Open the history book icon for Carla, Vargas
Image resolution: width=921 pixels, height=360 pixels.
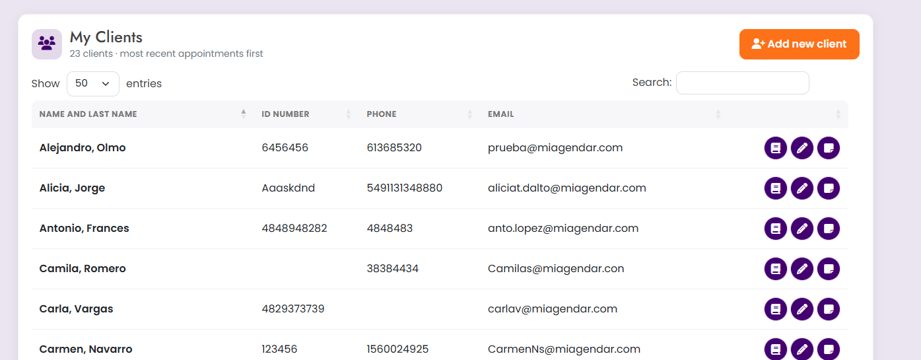coord(776,309)
